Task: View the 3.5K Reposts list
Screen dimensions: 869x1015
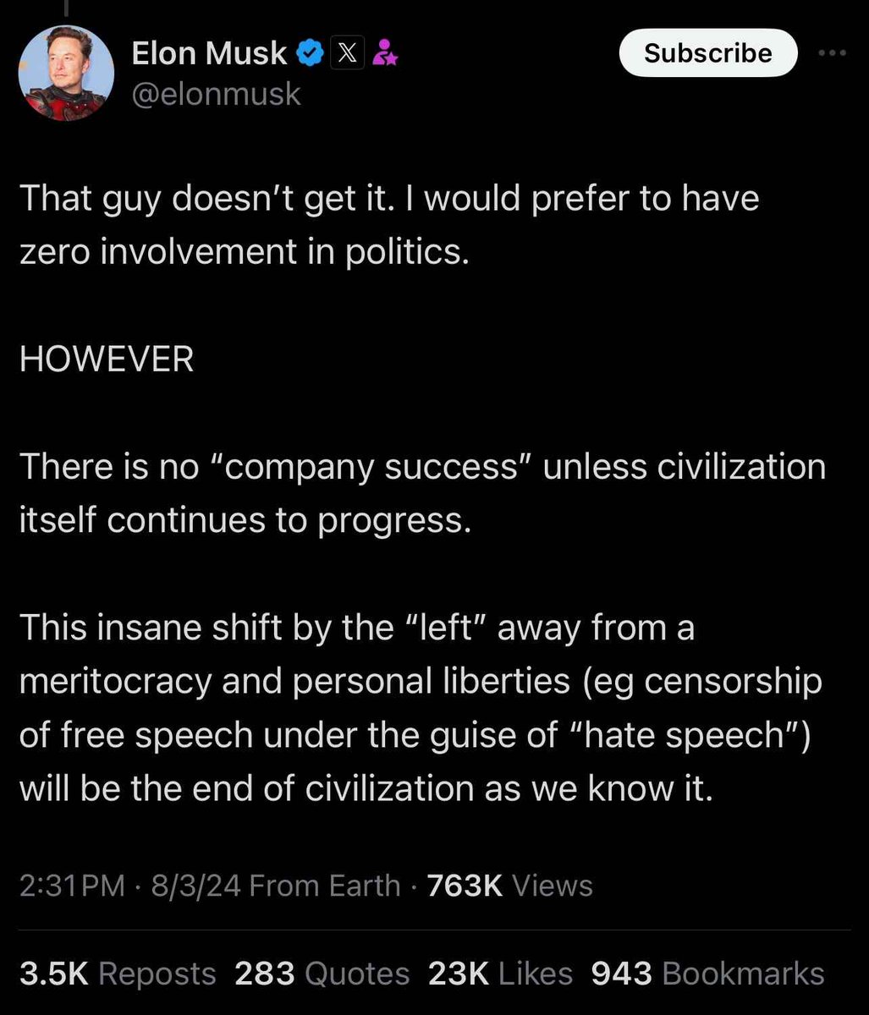Action: (118, 974)
